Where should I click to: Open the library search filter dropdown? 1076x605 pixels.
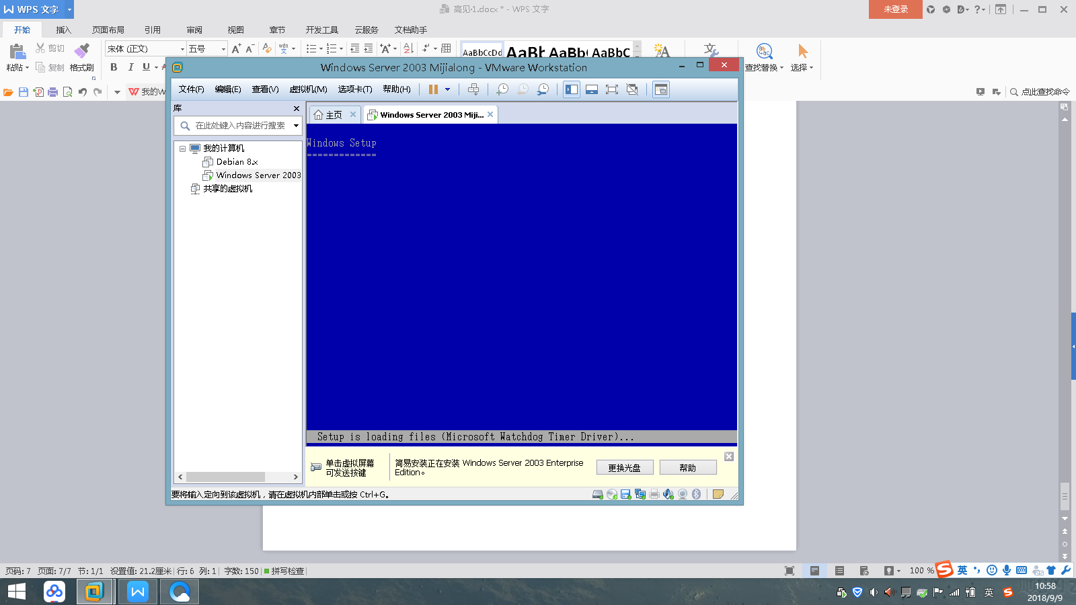tap(296, 126)
